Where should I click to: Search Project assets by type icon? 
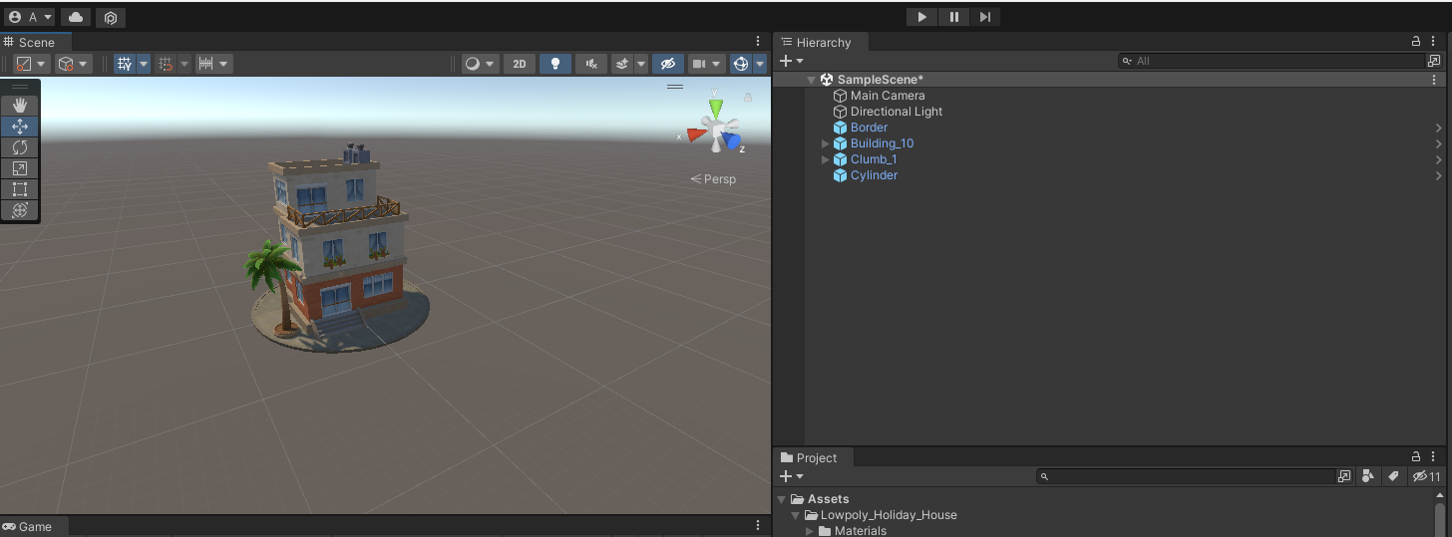(1369, 476)
